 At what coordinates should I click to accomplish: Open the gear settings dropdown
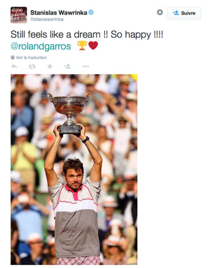(x=160, y=13)
